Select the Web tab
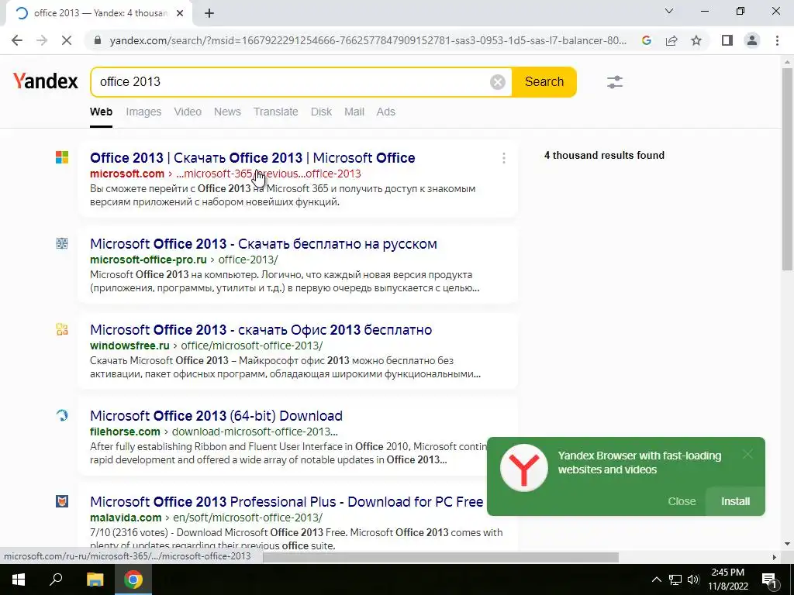This screenshot has height=595, width=794. coord(102,112)
